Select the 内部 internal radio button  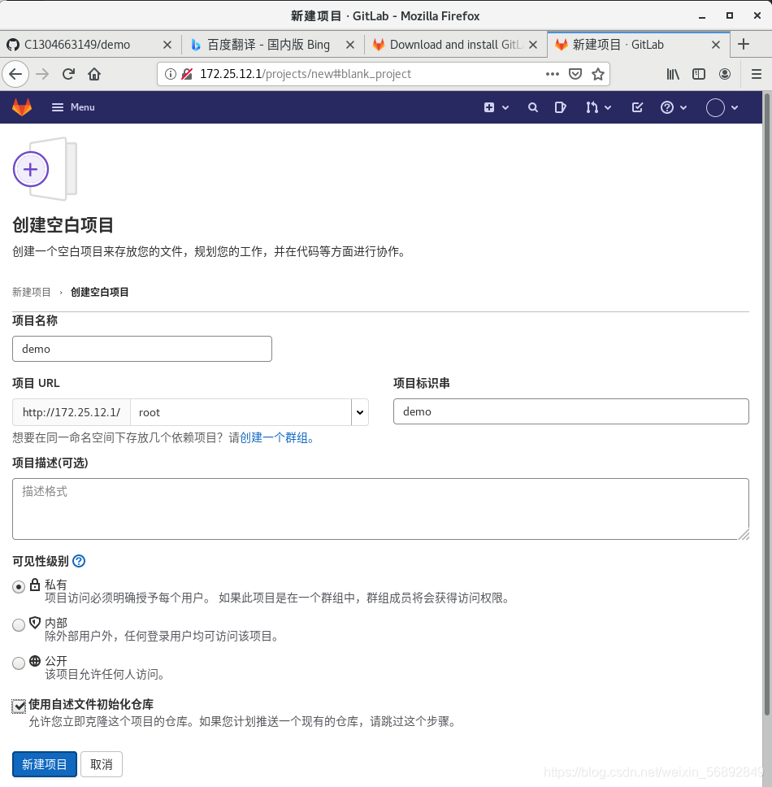19,624
